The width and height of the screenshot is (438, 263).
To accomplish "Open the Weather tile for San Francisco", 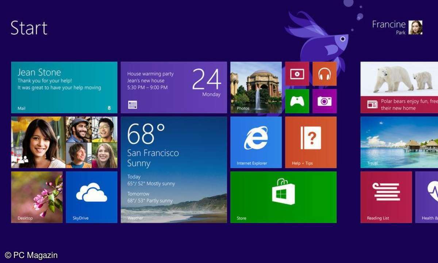I will [174, 170].
